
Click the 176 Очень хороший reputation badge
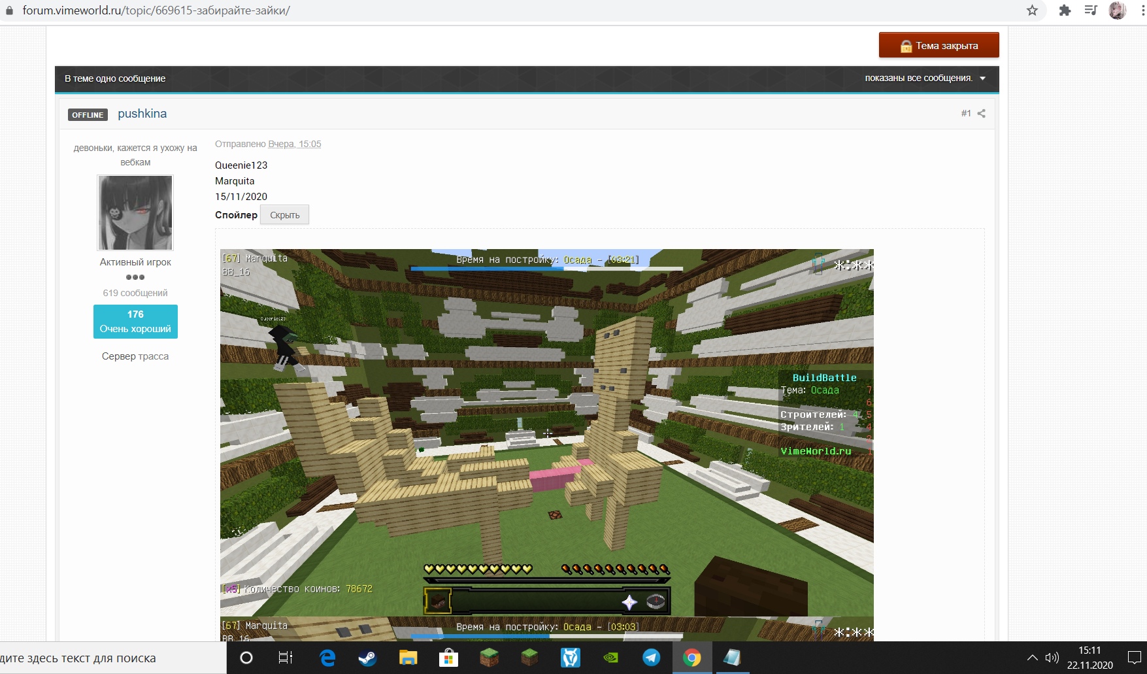pyautogui.click(x=135, y=322)
